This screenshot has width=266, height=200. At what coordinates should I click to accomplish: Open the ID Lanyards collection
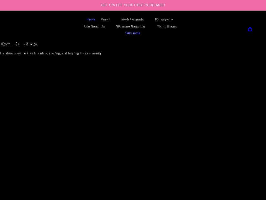(x=164, y=19)
